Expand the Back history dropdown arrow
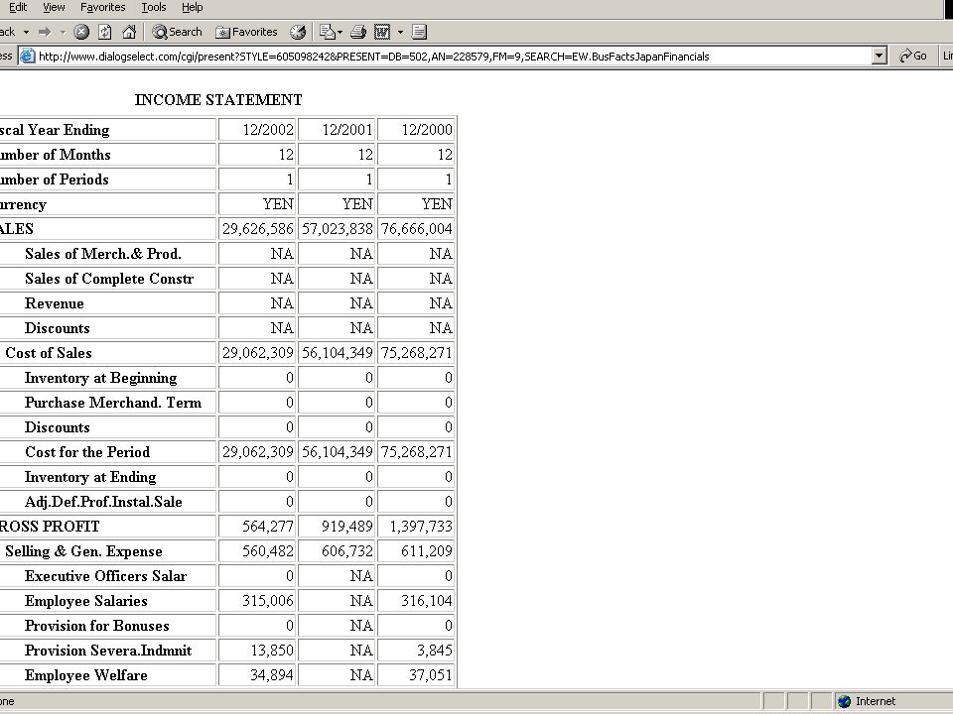Viewport: 953px width, 714px height. point(26,32)
